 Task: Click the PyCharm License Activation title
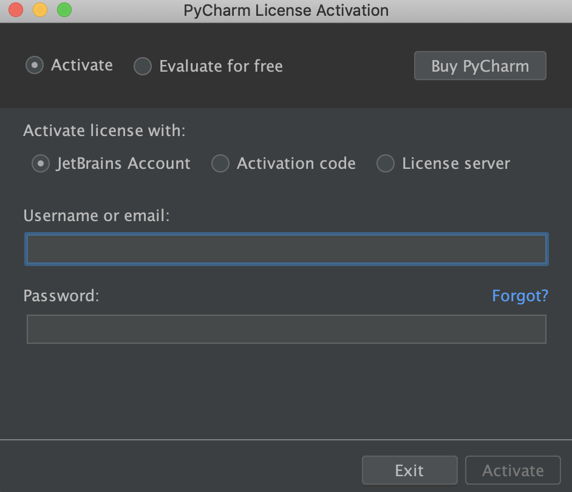click(x=286, y=10)
